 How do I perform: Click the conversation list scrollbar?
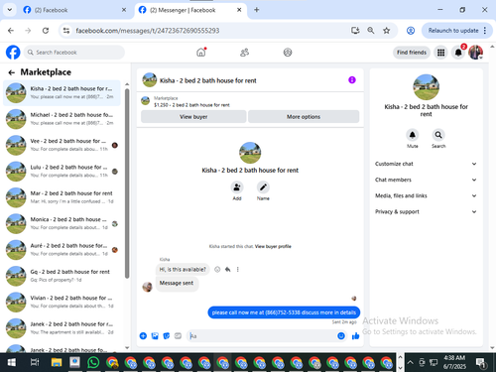click(127, 184)
